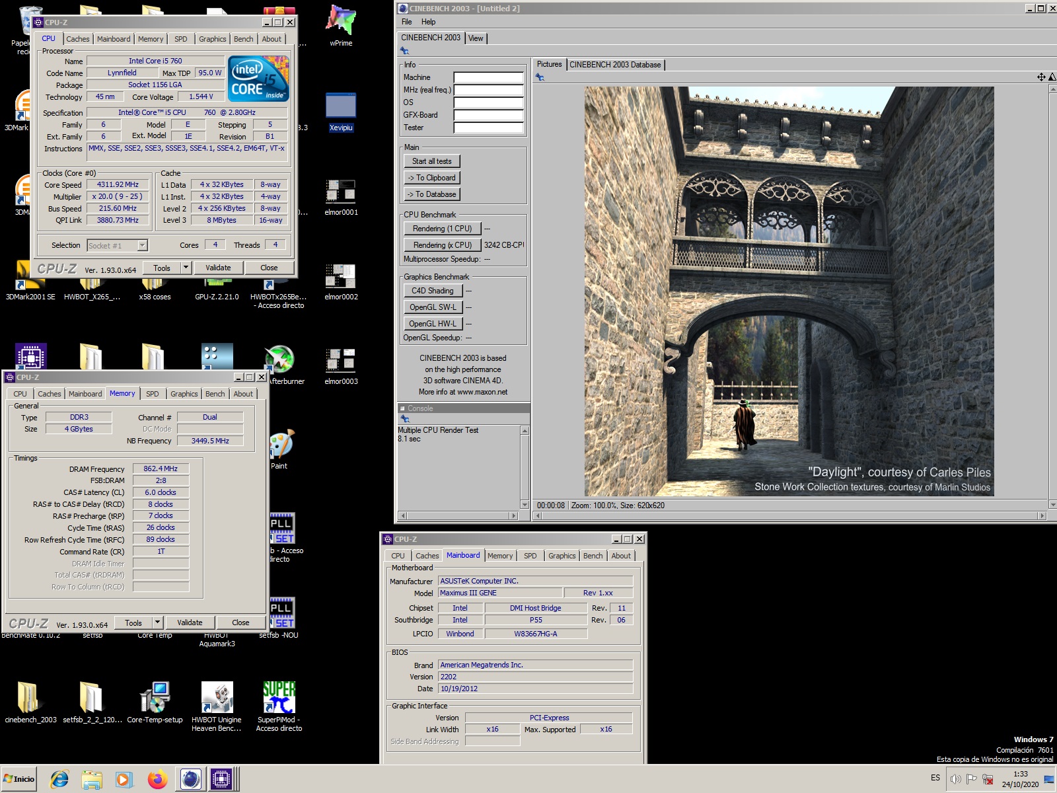Run the OpenGL SW-L benchmark
The image size is (1057, 793).
432,307
